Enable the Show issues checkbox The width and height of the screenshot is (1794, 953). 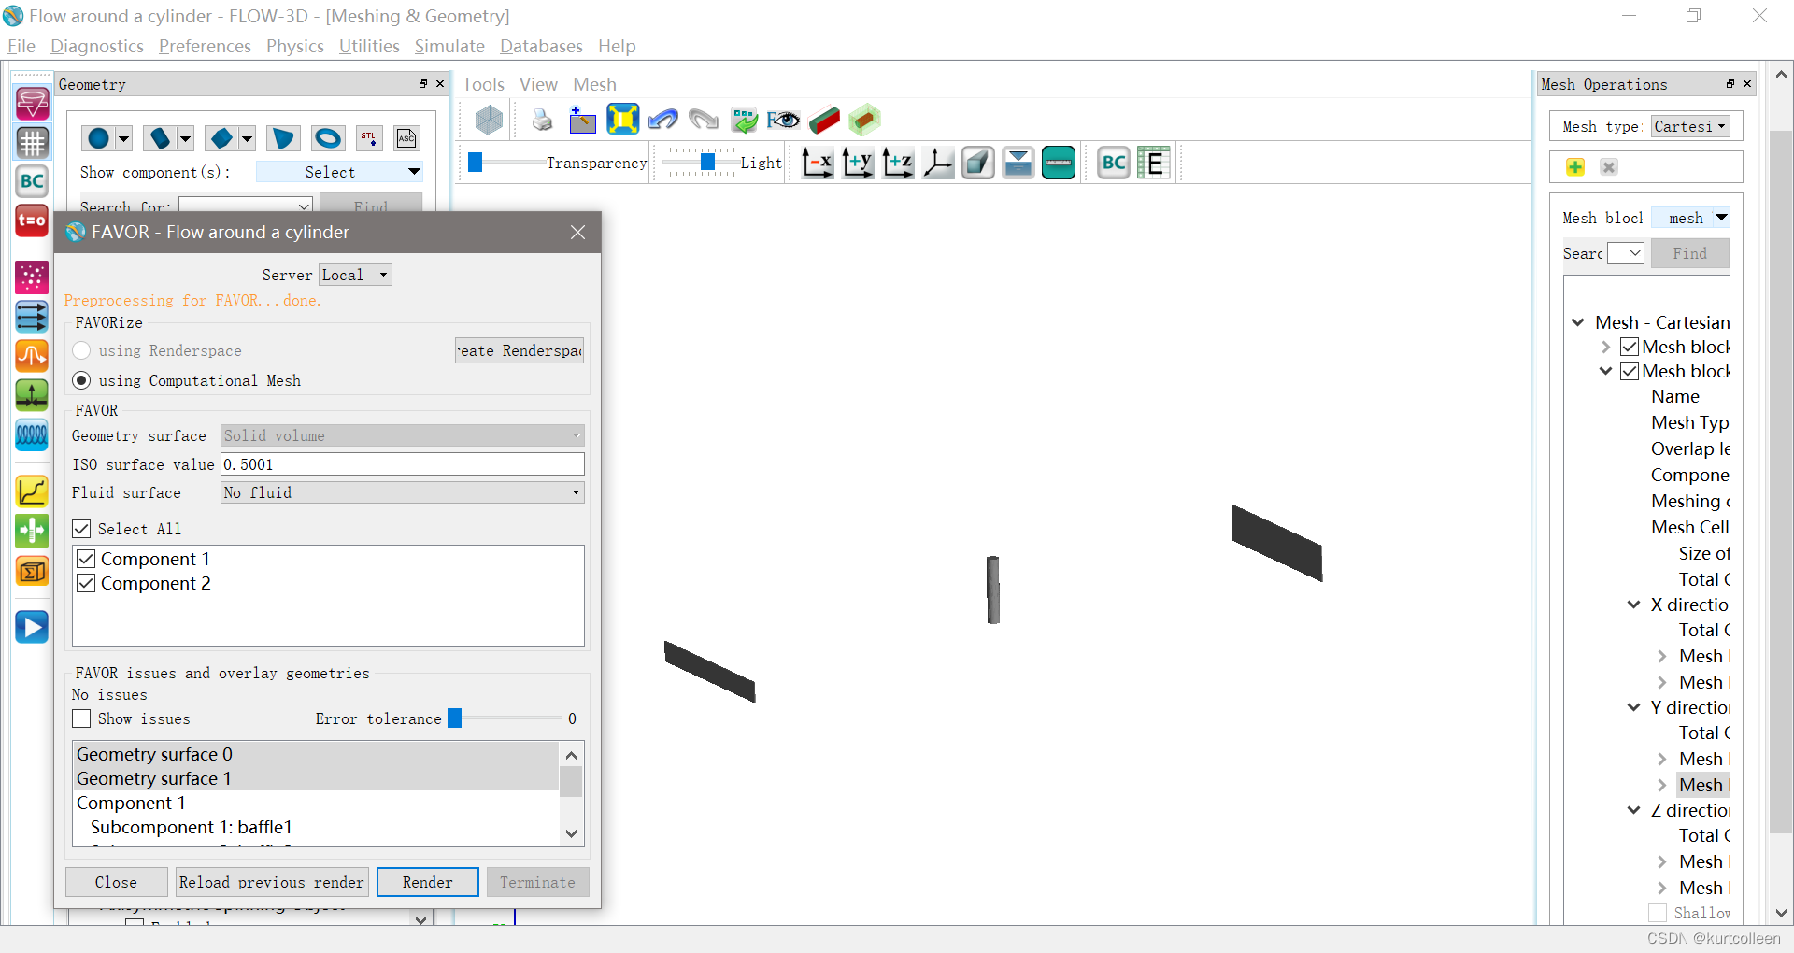[80, 718]
